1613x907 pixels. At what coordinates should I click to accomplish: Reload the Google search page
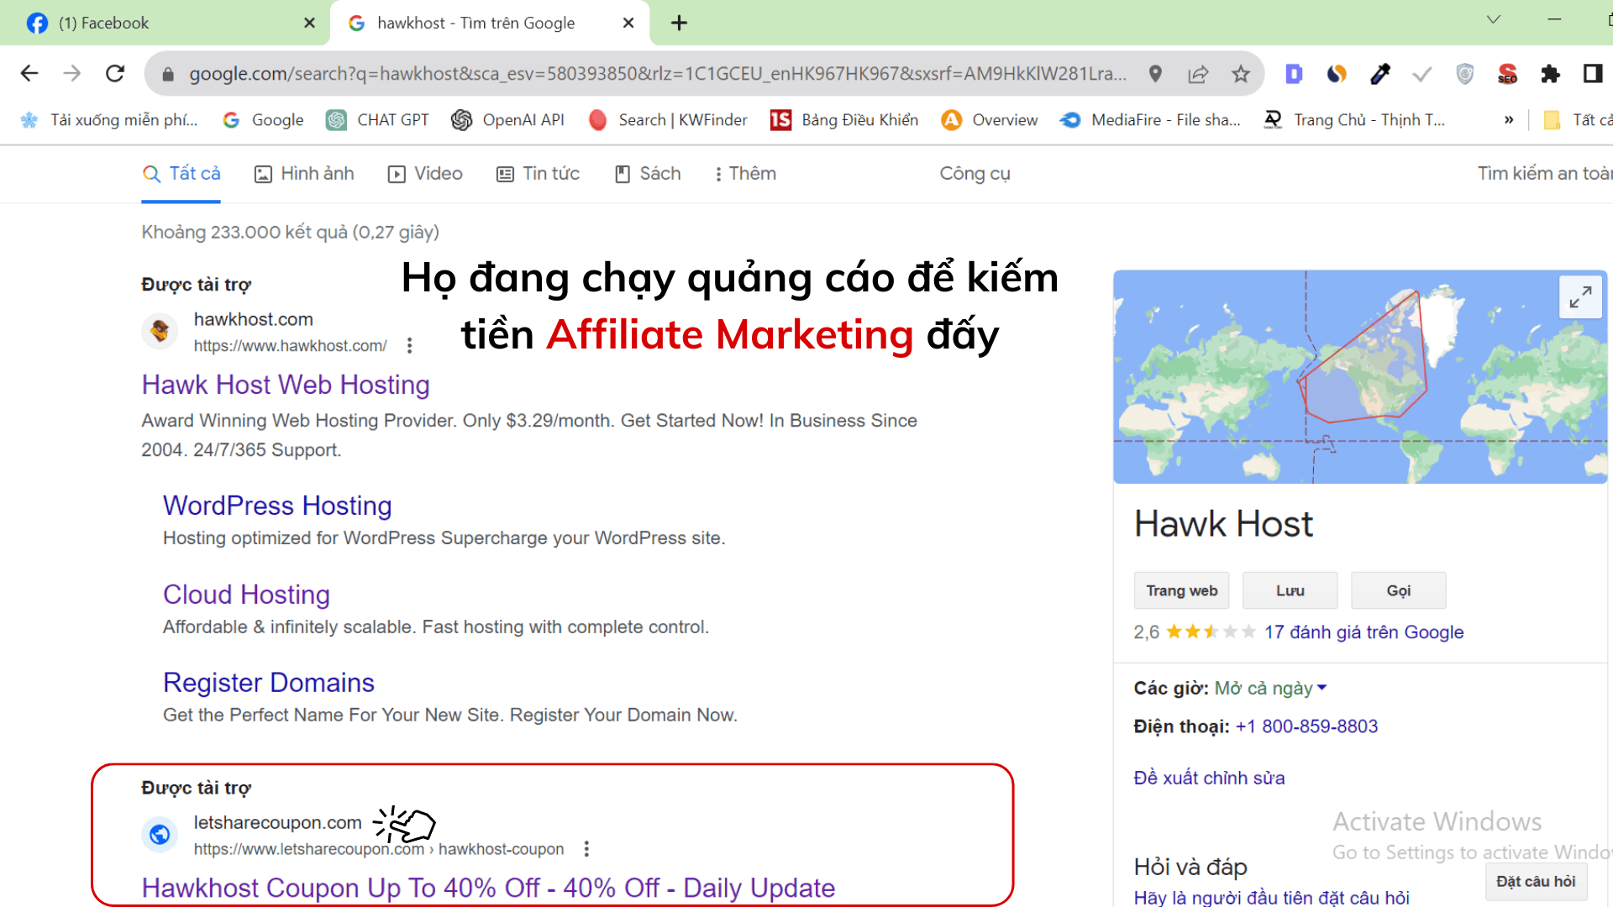click(x=116, y=74)
